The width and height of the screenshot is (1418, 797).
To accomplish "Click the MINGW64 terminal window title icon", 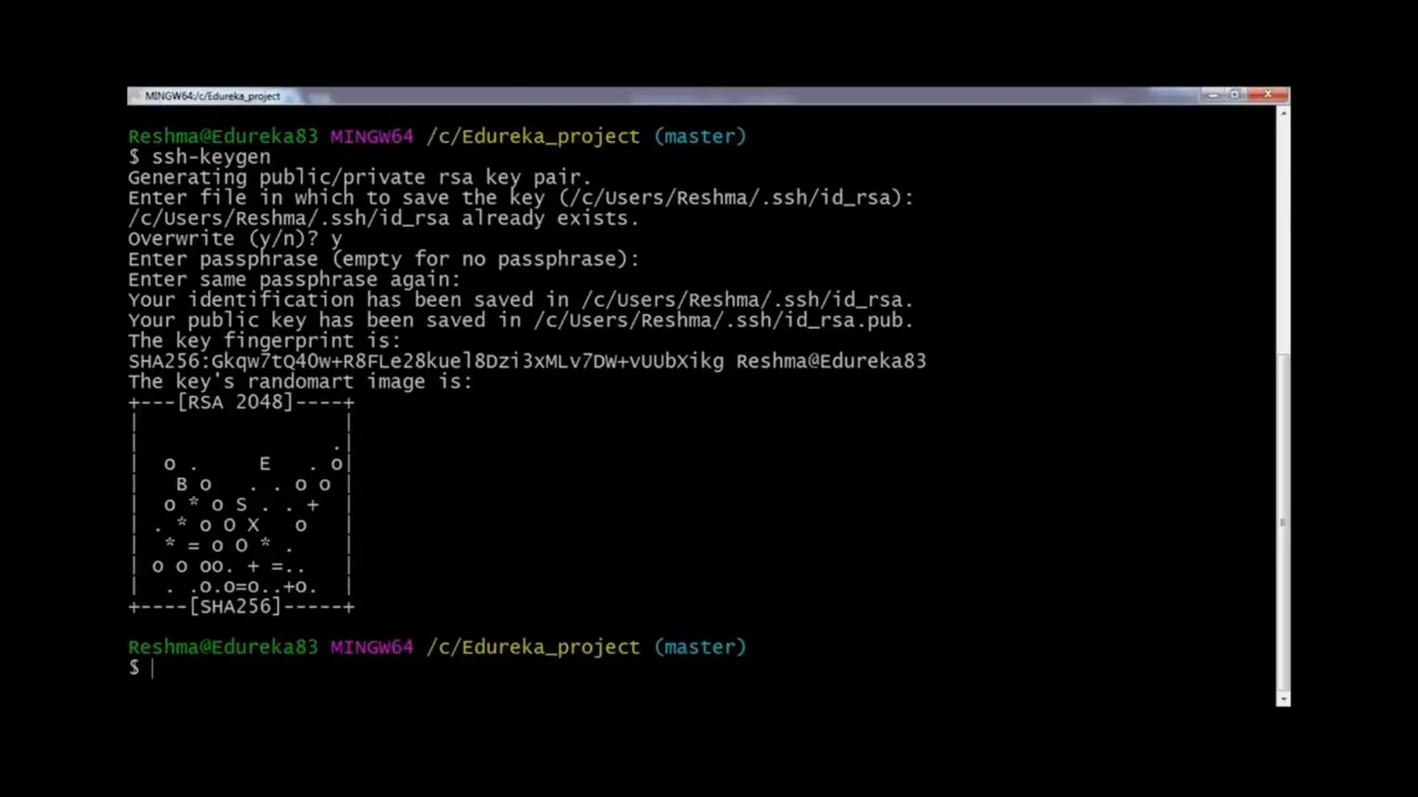I will (x=136, y=95).
